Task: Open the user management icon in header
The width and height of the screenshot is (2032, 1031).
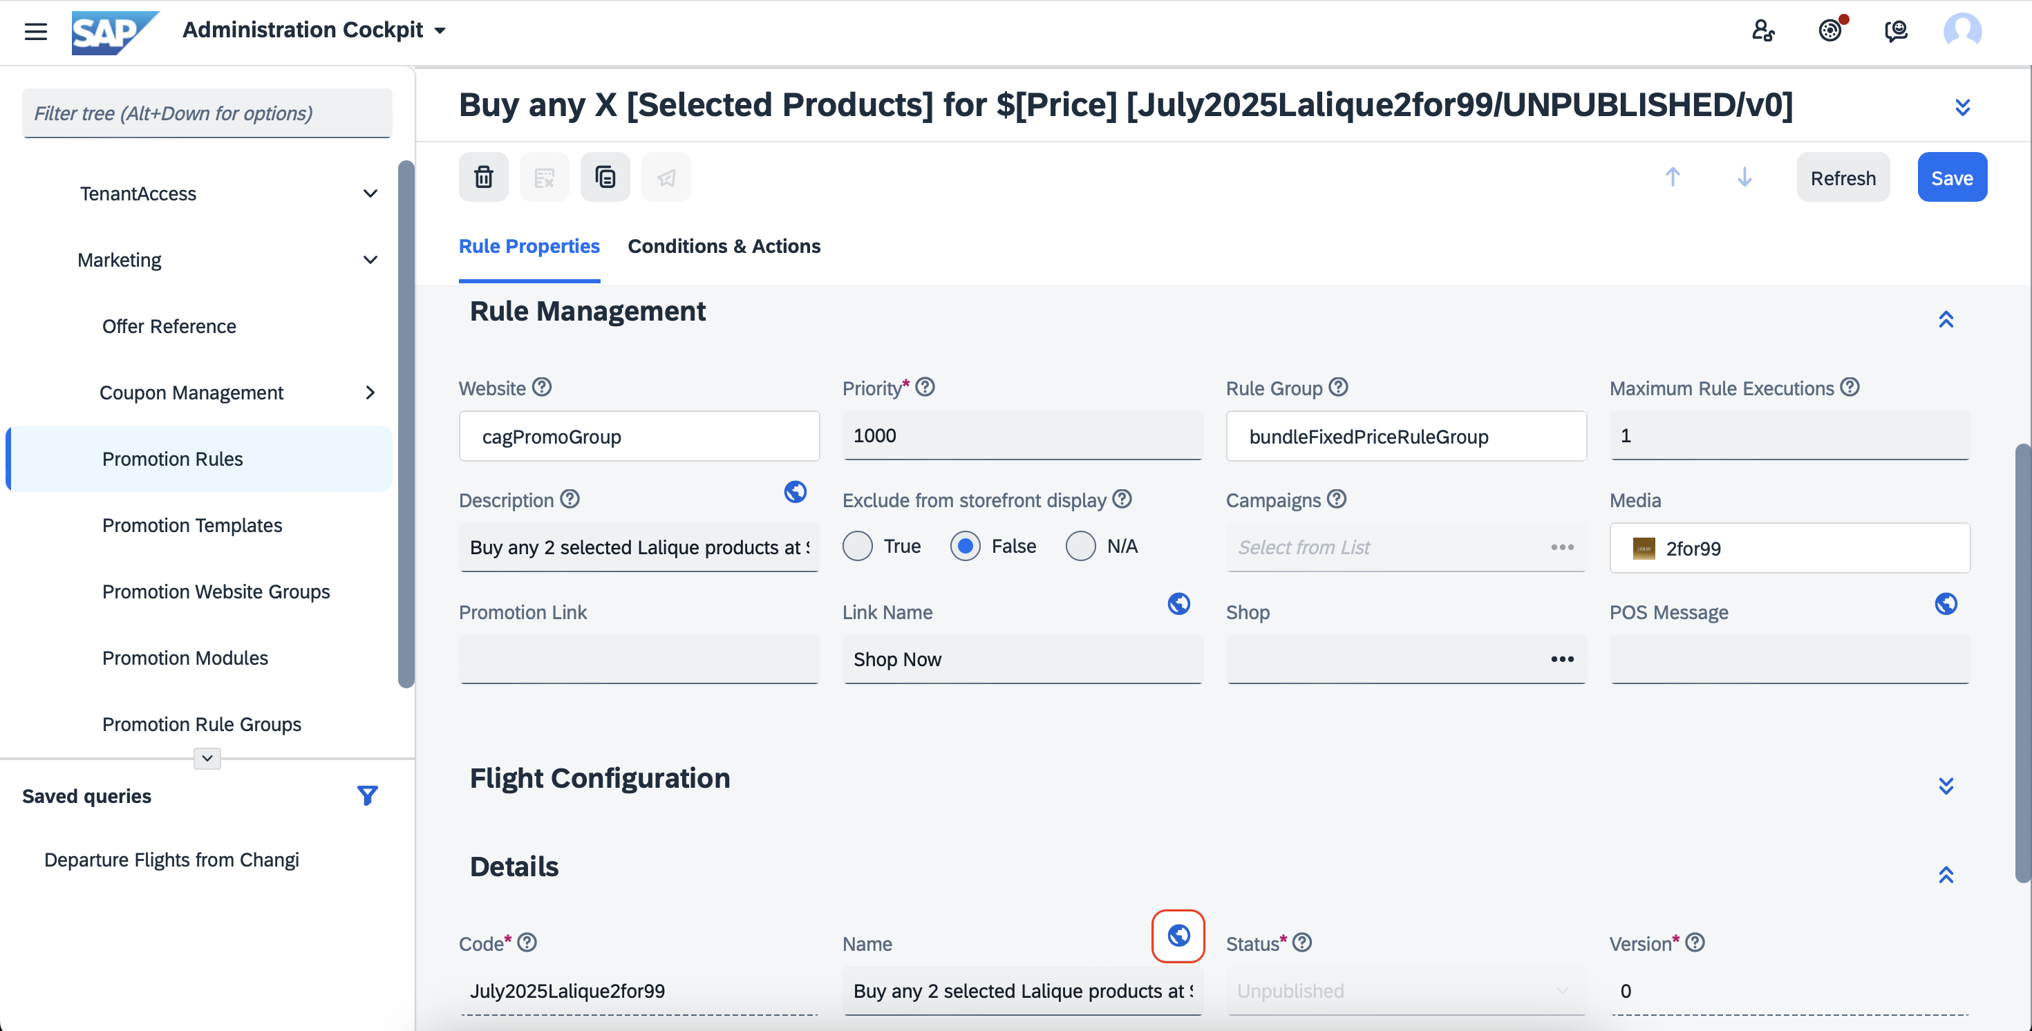Action: (x=1763, y=31)
